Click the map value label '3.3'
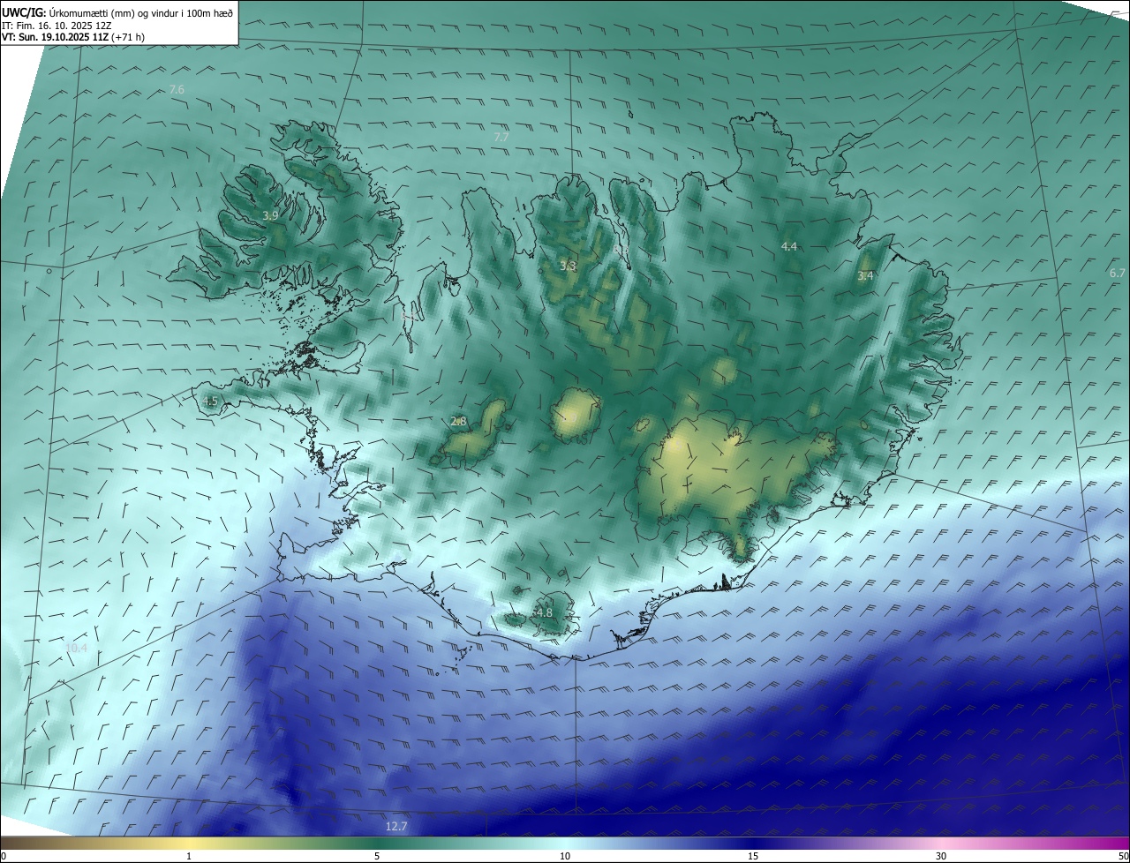This screenshot has height=863, width=1130. point(568,266)
